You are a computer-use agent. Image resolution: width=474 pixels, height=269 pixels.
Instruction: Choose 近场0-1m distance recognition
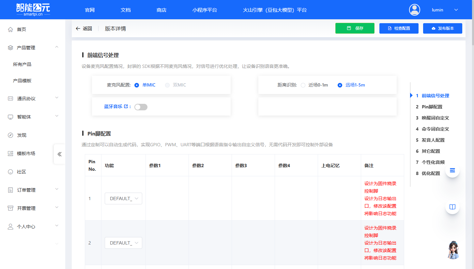302,85
